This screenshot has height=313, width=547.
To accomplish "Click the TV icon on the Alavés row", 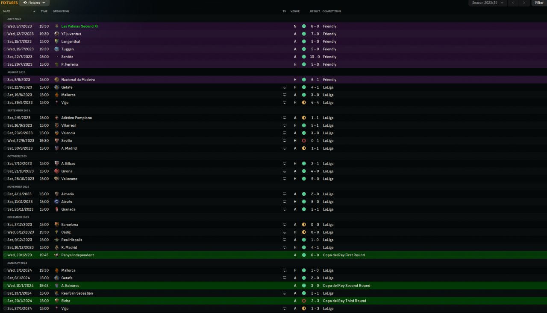I will (285, 202).
